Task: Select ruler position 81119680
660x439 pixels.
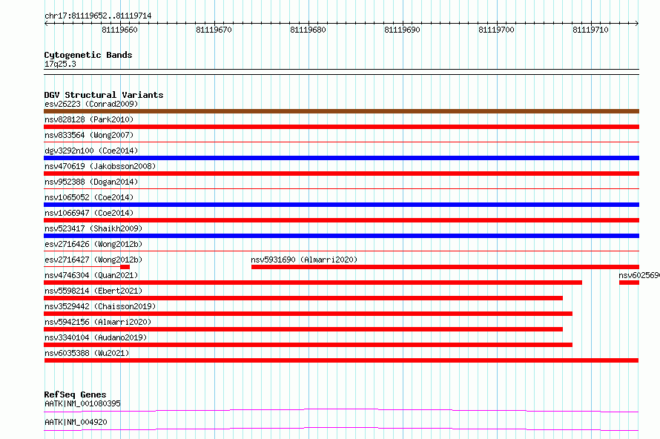Action: tap(308, 30)
